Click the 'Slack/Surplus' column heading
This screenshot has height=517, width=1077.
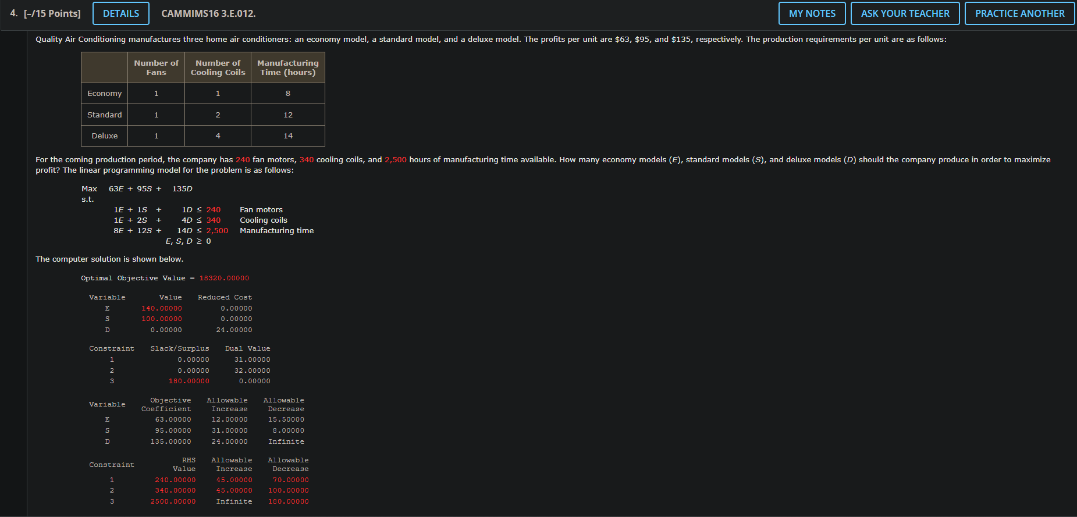click(180, 348)
